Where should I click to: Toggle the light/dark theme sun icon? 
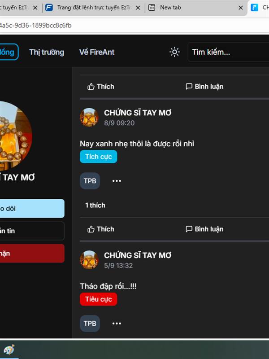(x=174, y=52)
